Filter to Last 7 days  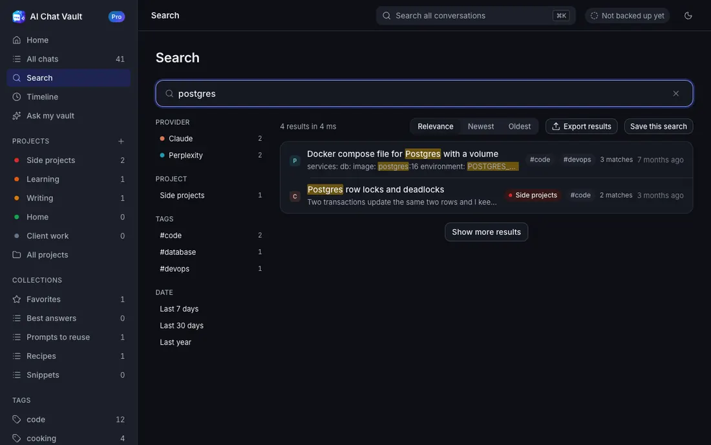pos(211,309)
